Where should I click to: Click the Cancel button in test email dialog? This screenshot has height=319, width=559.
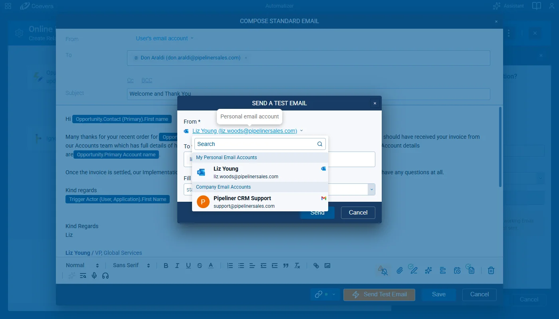[x=358, y=213]
